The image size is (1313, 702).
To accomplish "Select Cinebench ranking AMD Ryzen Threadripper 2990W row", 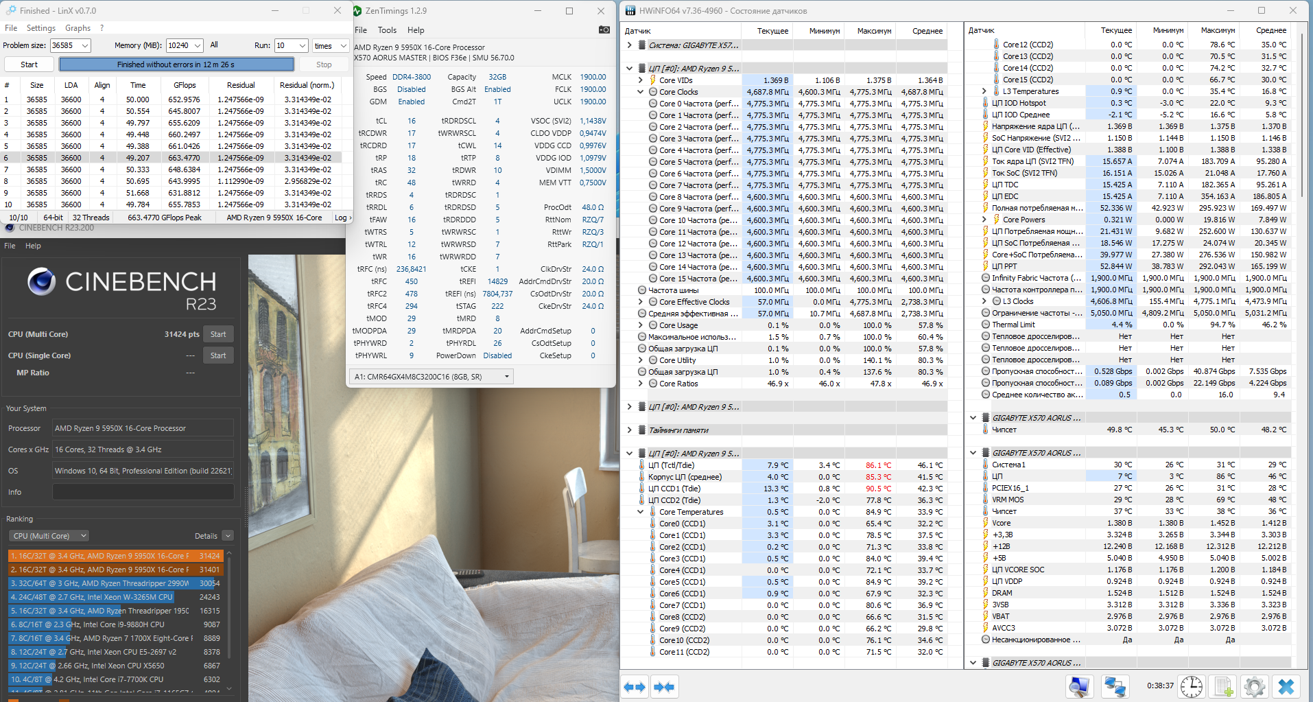I will tap(116, 583).
